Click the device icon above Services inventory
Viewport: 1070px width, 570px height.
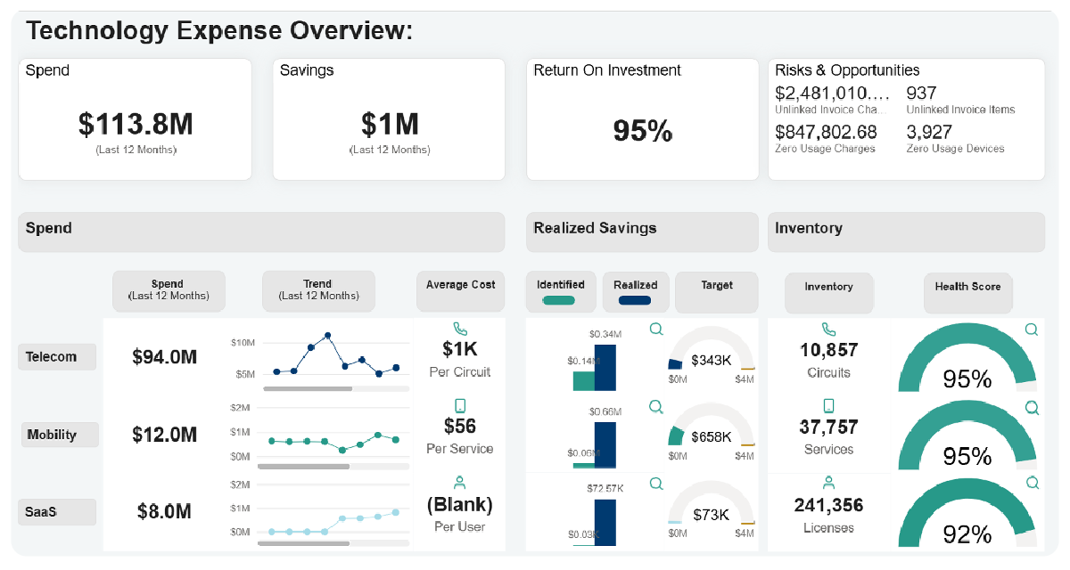click(x=828, y=406)
